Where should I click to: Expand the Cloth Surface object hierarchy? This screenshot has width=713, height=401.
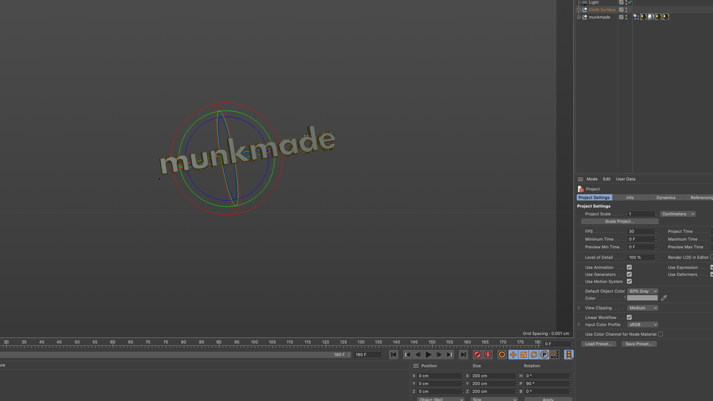pyautogui.click(x=578, y=10)
